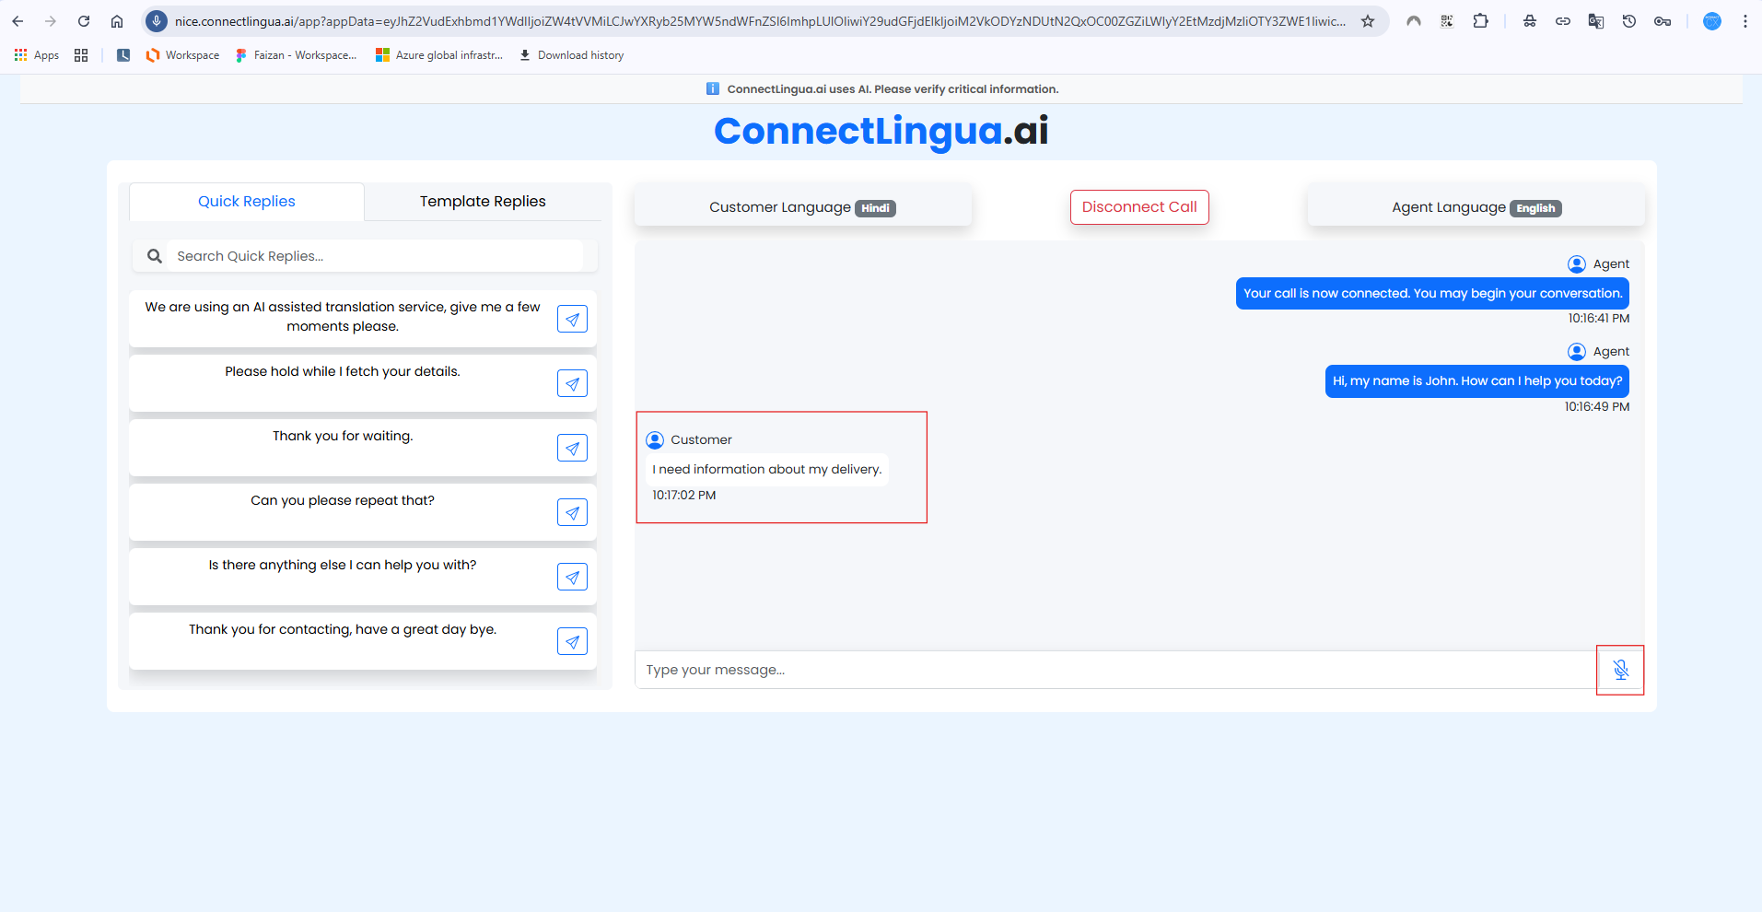1762x912 pixels.
Task: Open the Extensions puzzle menu
Action: tap(1480, 21)
